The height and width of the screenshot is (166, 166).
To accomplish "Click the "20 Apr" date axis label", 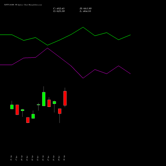I will point(22,158).
